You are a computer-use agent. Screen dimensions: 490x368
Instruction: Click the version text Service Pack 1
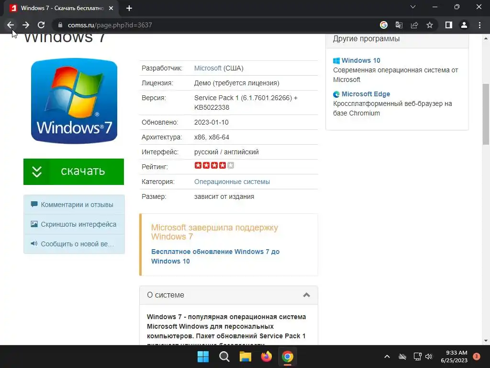(x=245, y=103)
